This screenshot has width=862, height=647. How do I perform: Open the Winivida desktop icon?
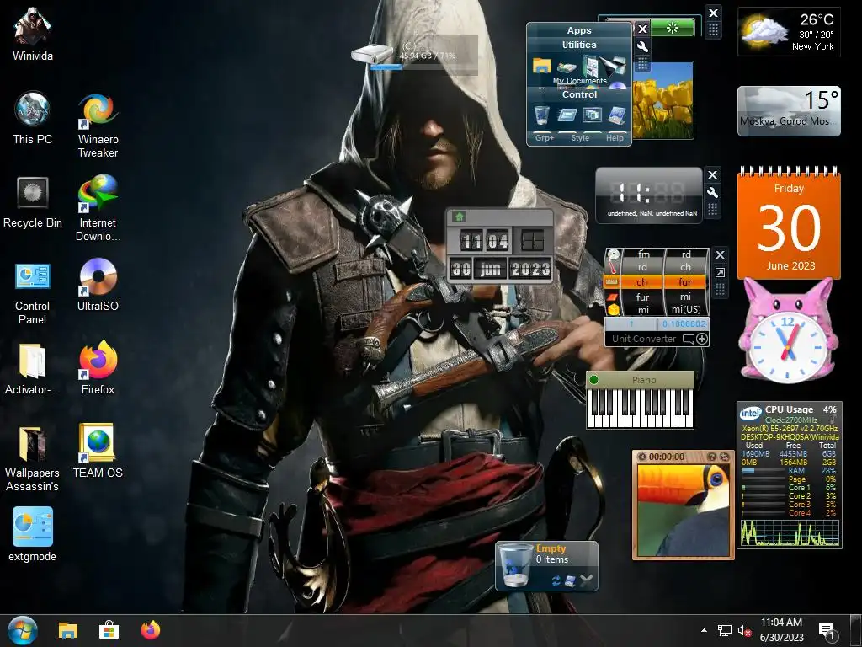[x=33, y=33]
